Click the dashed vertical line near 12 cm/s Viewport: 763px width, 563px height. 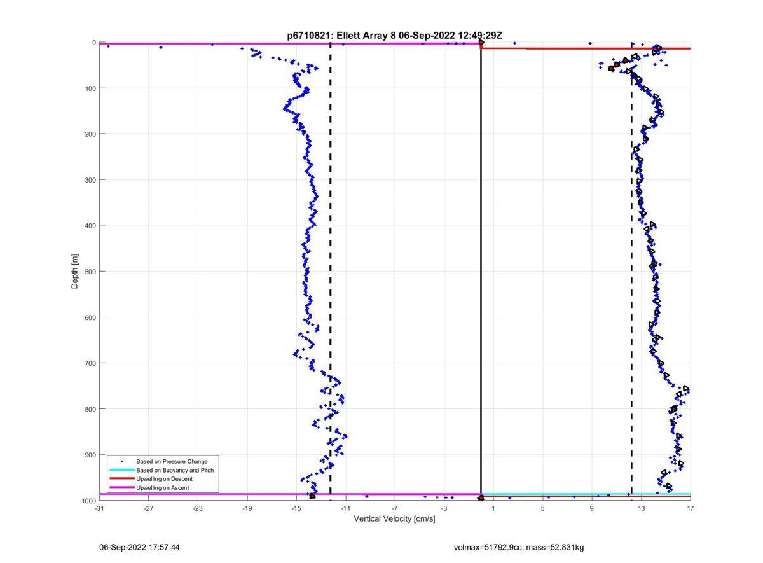(x=631, y=272)
